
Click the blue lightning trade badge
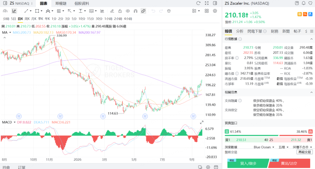tap(310, 14)
